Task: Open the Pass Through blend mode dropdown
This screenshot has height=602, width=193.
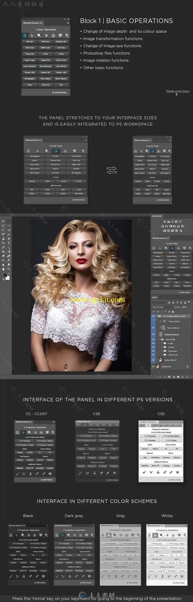Action: coord(162,307)
